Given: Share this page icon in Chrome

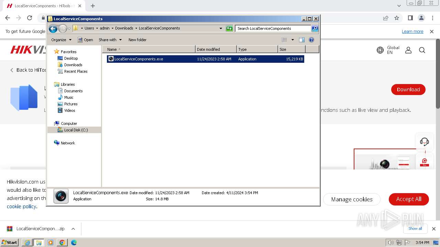Looking at the screenshot, I should (386, 18).
